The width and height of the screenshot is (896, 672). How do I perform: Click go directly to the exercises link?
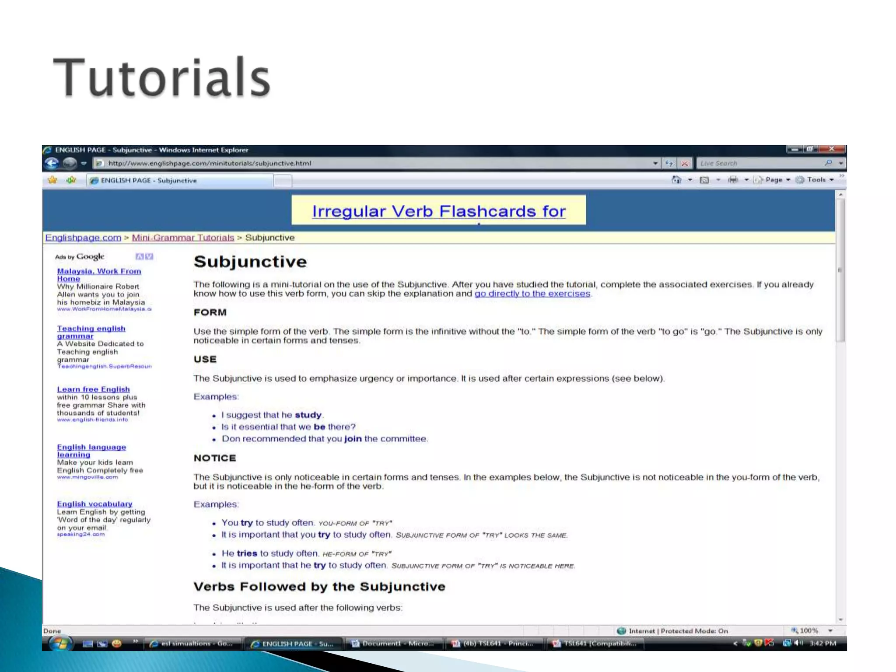point(532,294)
